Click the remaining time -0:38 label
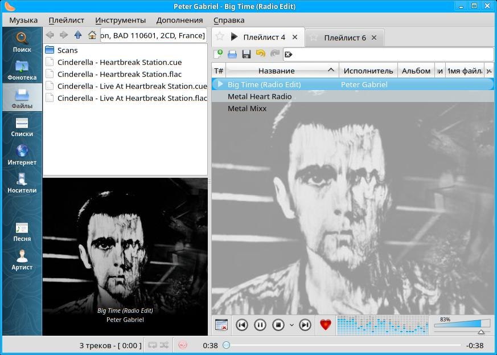This screenshot has height=355, width=497. point(475,345)
